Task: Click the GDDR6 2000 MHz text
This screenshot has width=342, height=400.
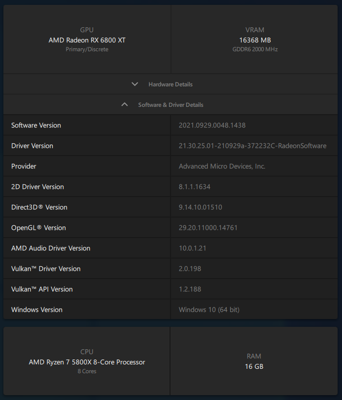Action: [255, 49]
